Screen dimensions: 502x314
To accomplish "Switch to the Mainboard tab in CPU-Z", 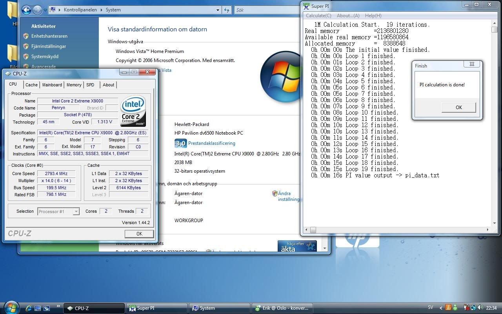I will 52,85.
